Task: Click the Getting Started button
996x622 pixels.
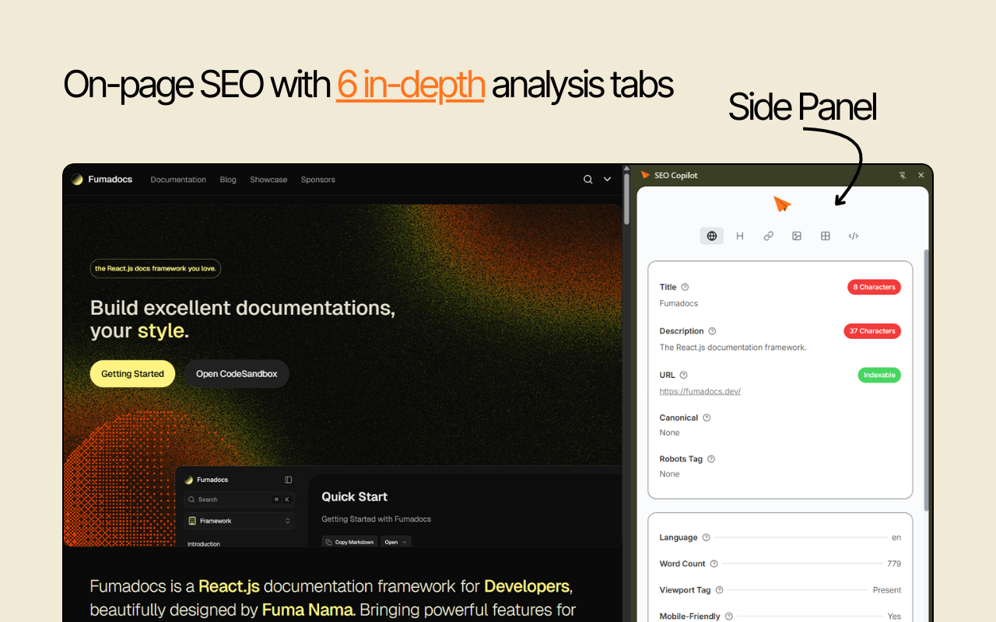Action: (x=132, y=373)
